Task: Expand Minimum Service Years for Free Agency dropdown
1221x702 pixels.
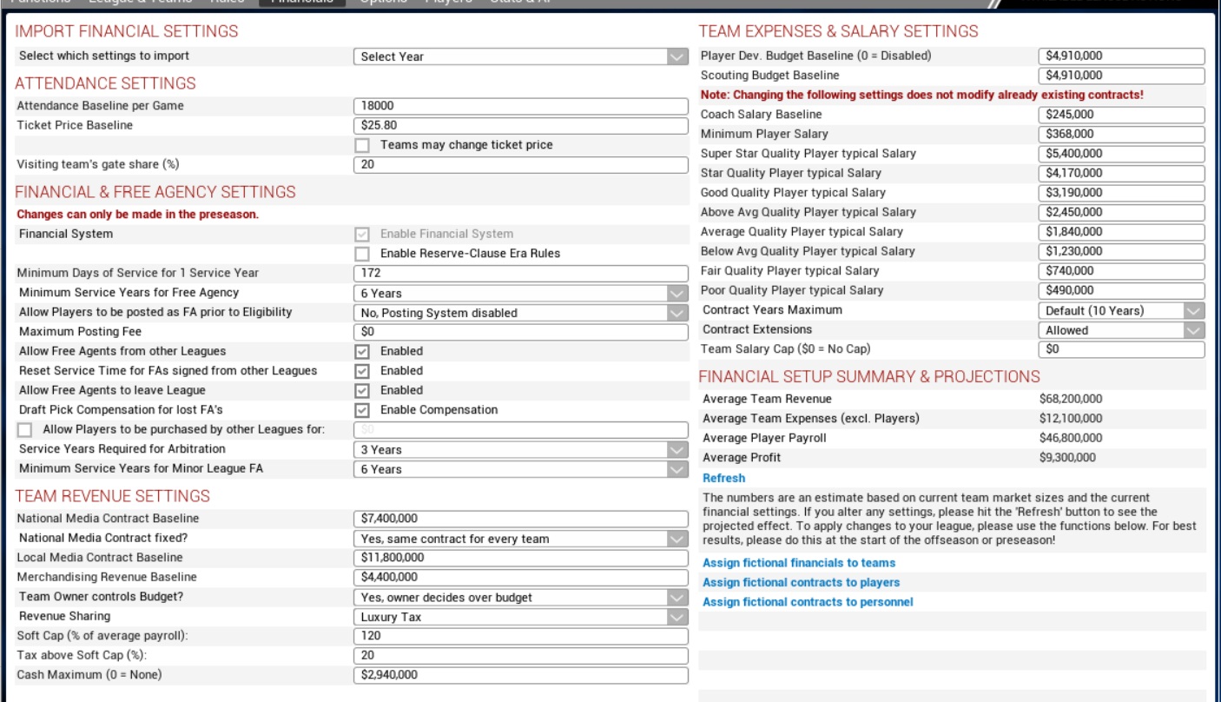Action: pos(520,294)
